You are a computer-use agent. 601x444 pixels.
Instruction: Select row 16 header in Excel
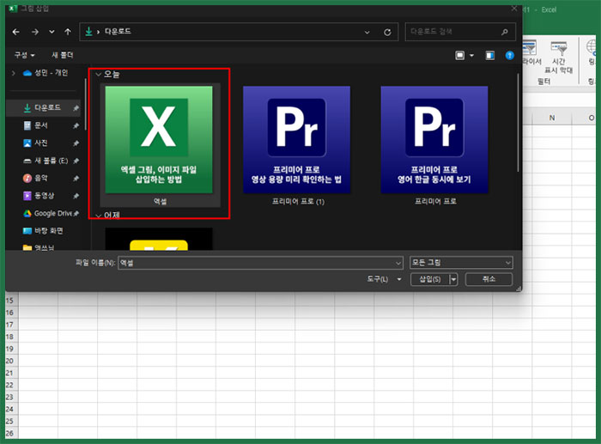[x=9, y=313]
